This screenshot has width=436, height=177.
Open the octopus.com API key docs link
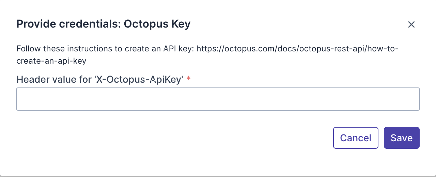click(297, 49)
